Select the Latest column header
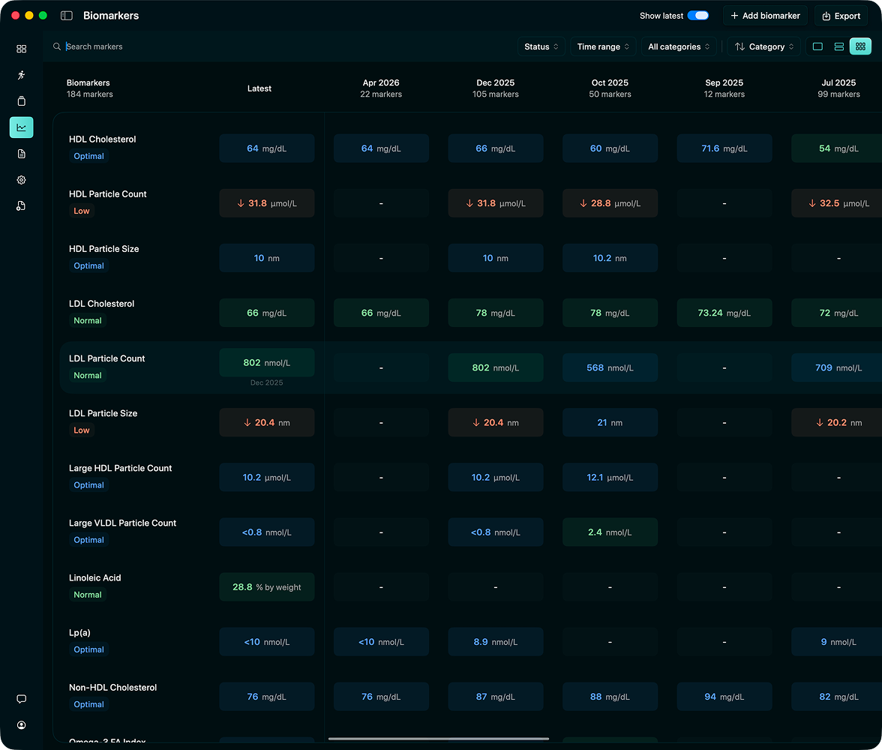 tap(259, 88)
